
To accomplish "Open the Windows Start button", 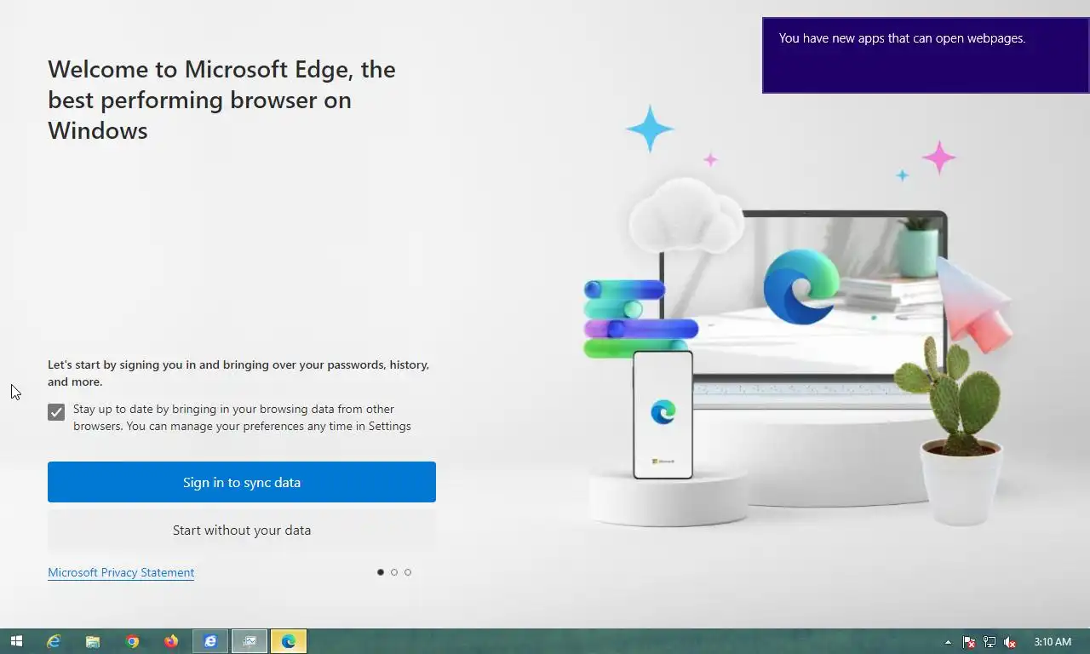I will click(16, 641).
